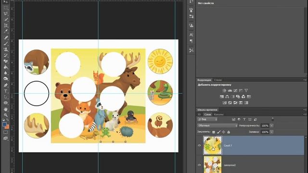Add a Hue/Saturation adjustment layer
Screen dimensions: 308x173
pyautogui.click(x=222, y=97)
